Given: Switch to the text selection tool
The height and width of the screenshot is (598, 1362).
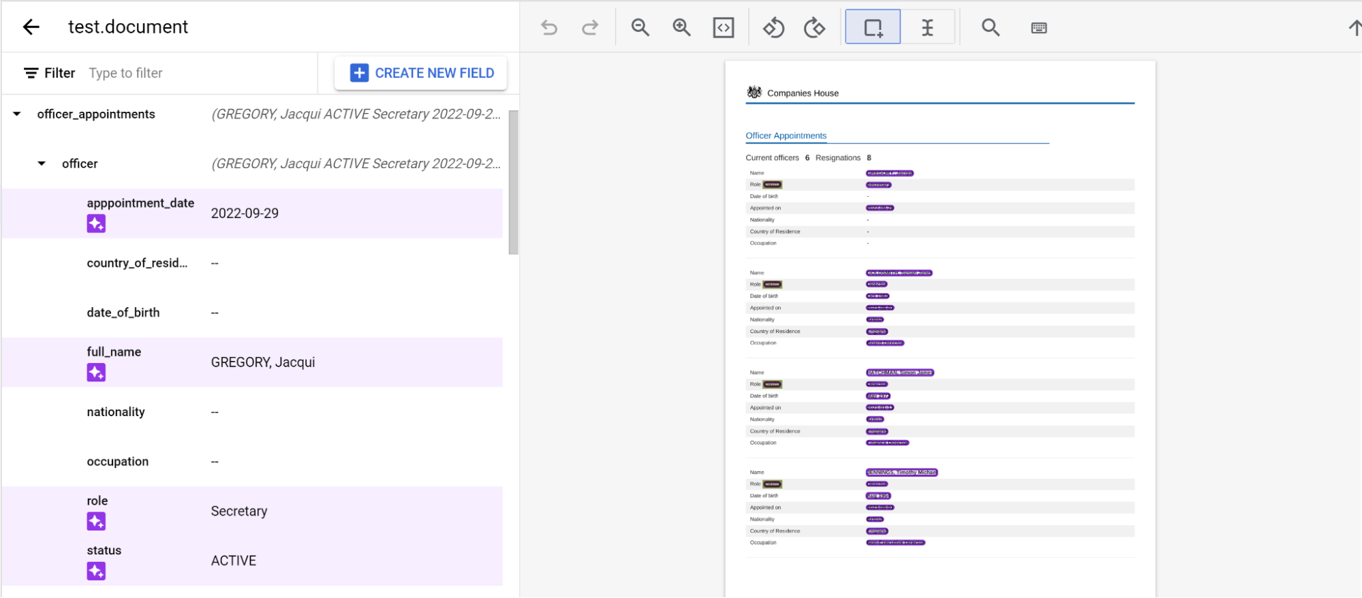Looking at the screenshot, I should [927, 28].
